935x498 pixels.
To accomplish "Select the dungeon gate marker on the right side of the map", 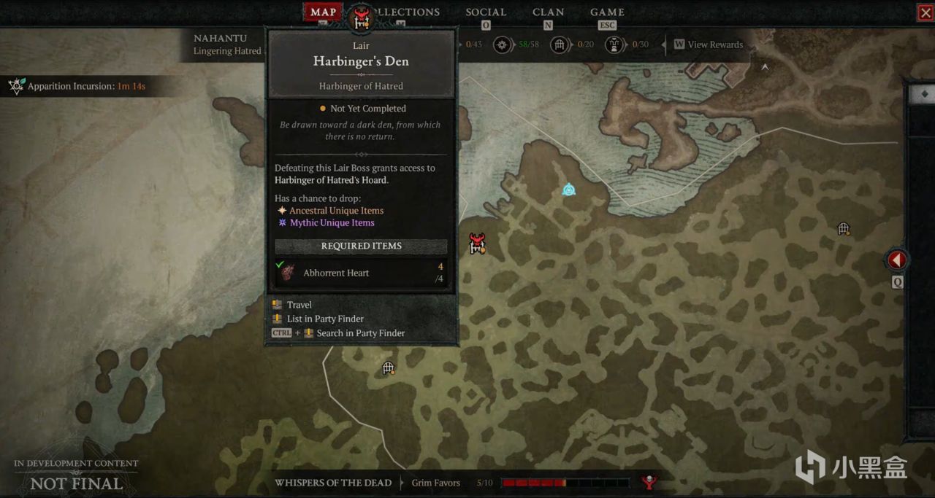I will coord(844,229).
